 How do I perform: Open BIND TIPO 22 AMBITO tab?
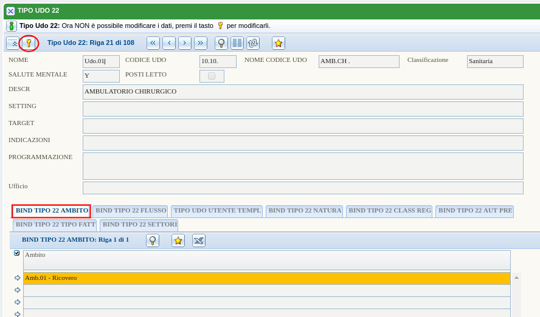(x=52, y=211)
